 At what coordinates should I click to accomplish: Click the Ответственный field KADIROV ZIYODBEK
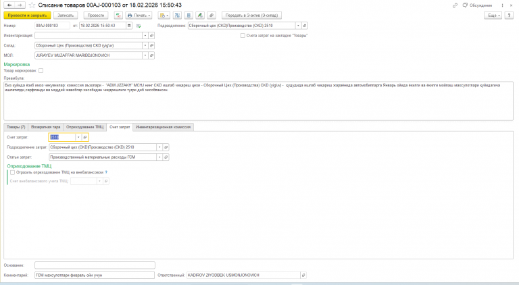point(243,275)
